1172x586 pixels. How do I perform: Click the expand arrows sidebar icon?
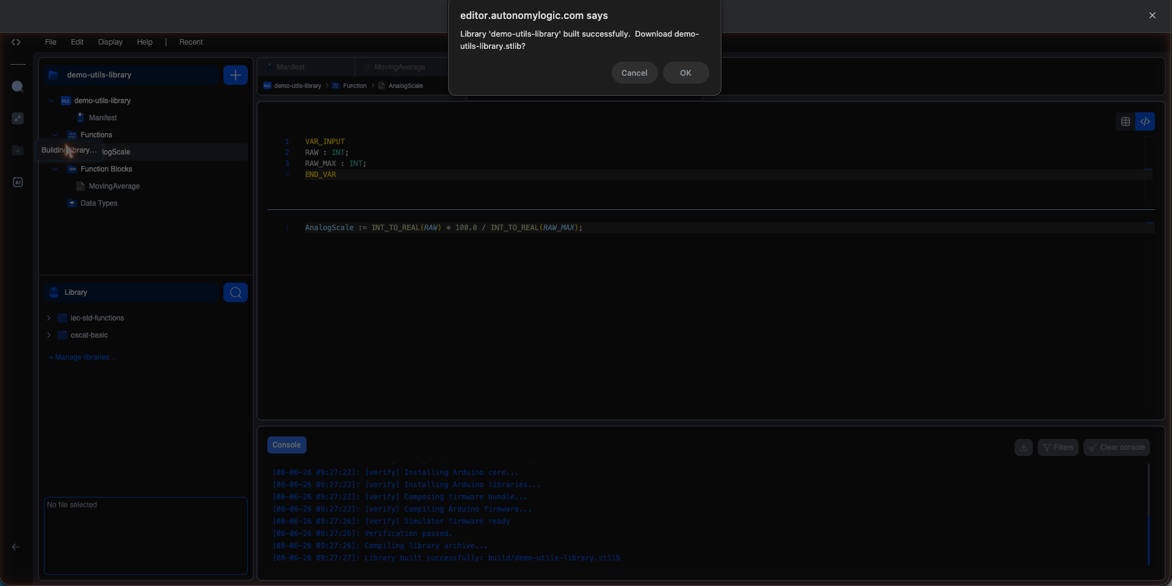coord(18,118)
